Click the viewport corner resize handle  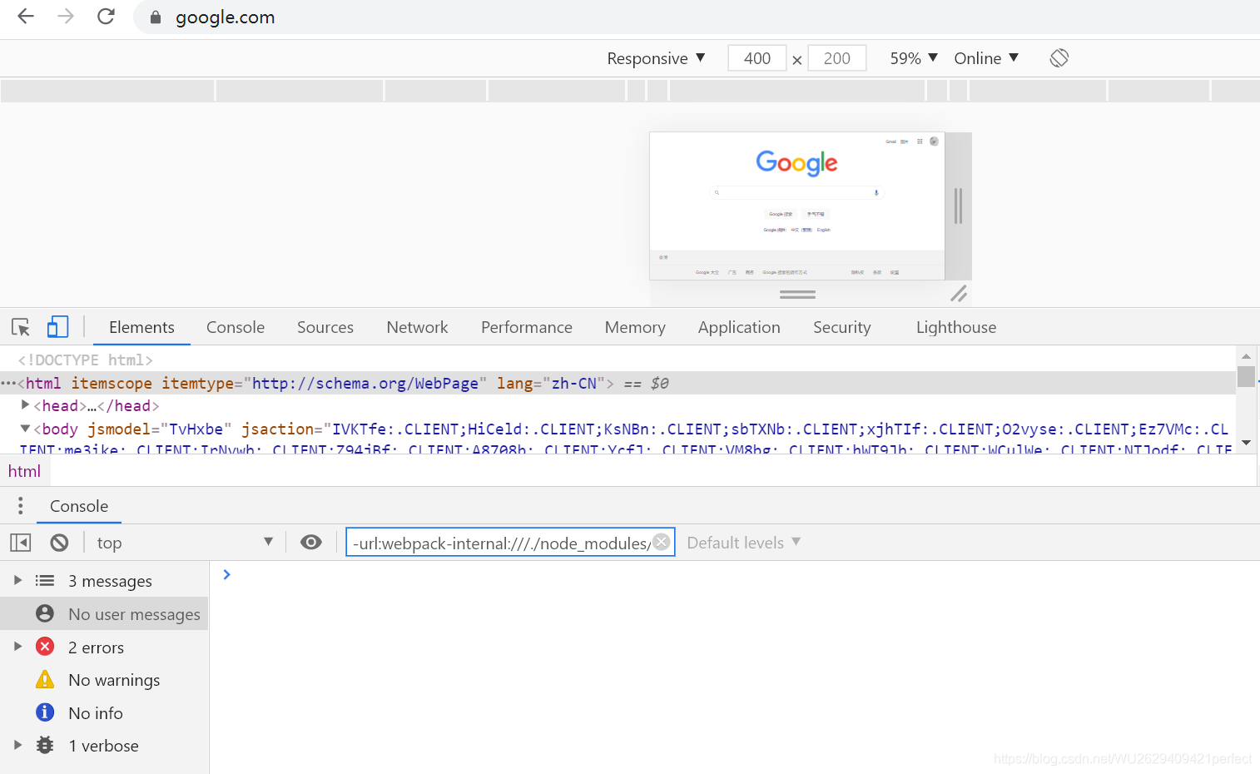(959, 293)
